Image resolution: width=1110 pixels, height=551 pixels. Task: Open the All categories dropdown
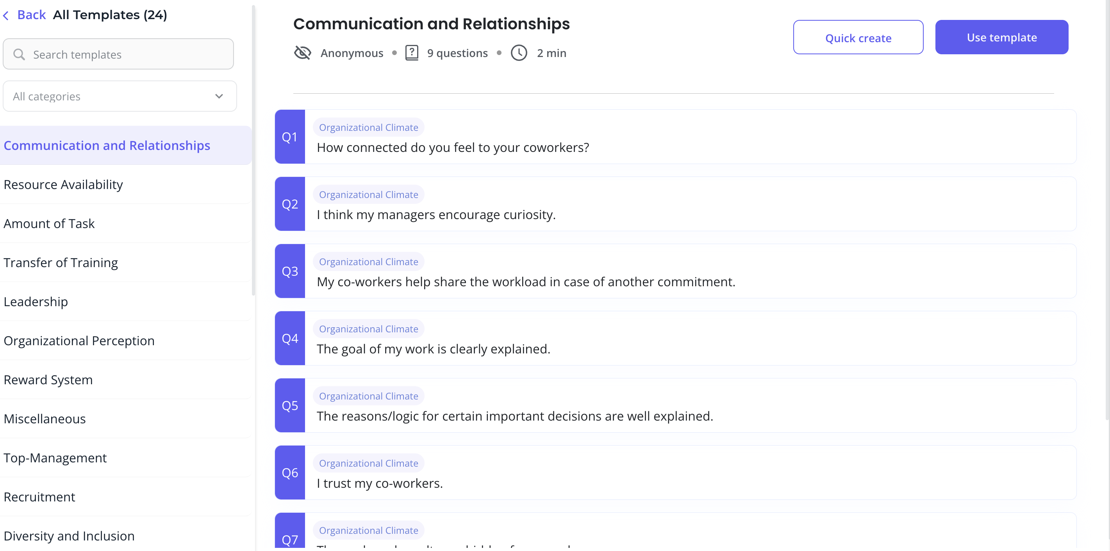(120, 96)
